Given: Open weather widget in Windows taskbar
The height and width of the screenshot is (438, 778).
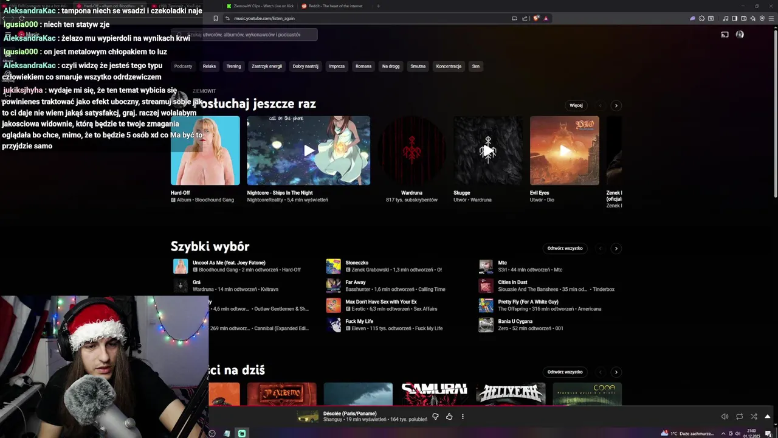Looking at the screenshot, I should (x=688, y=433).
